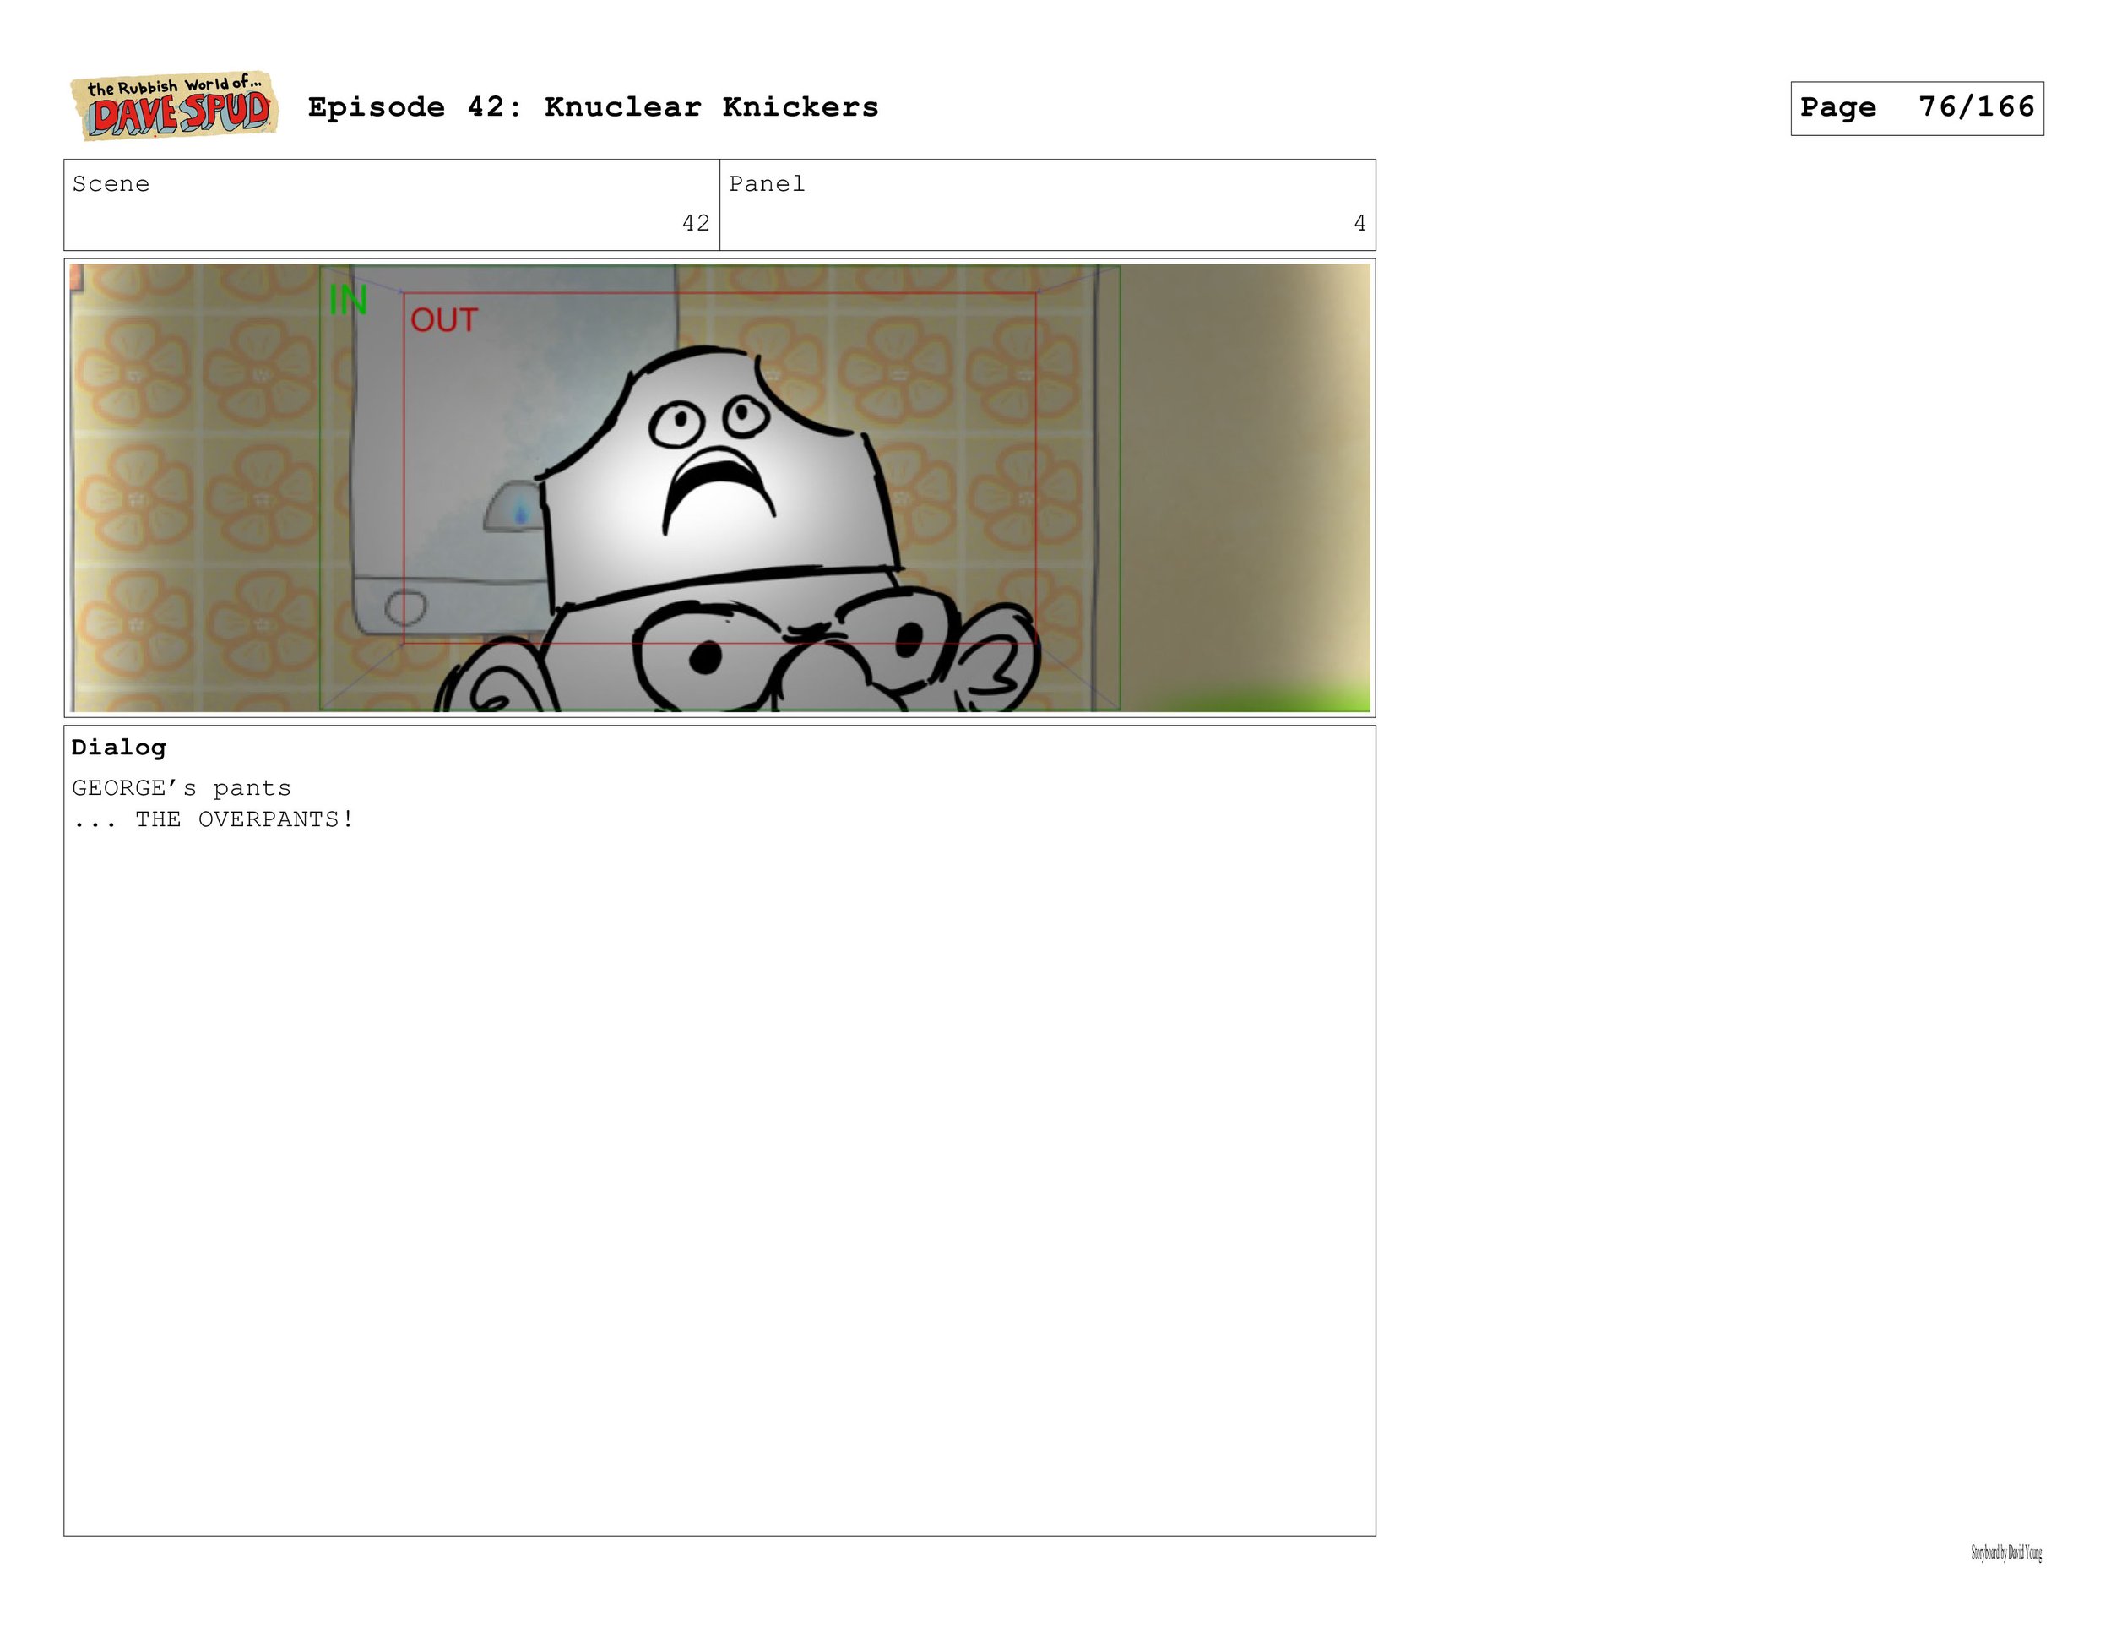Image resolution: width=2111 pixels, height=1632 pixels.
Task: Click the Storyboard by David Young credit
Action: click(2005, 1553)
